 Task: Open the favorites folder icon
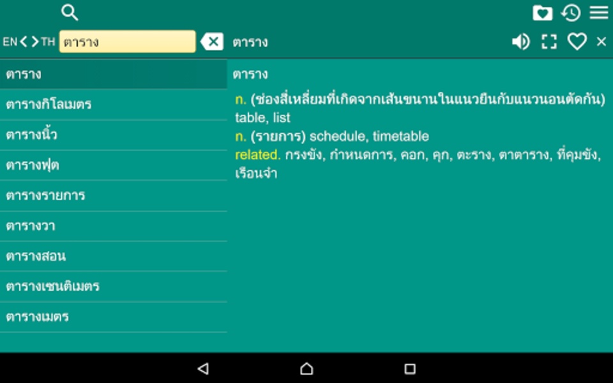pos(542,13)
